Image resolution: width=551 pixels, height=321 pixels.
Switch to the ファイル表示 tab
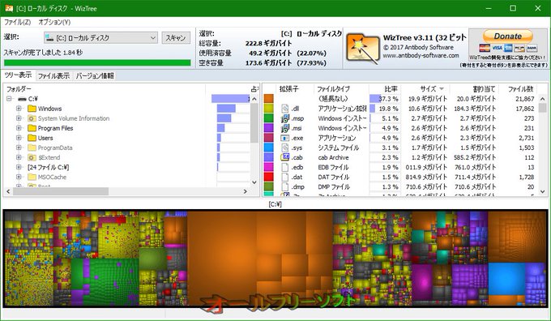pos(53,76)
